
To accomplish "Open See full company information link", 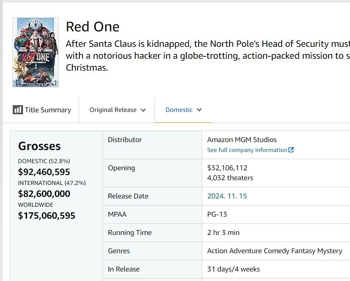I will click(247, 150).
